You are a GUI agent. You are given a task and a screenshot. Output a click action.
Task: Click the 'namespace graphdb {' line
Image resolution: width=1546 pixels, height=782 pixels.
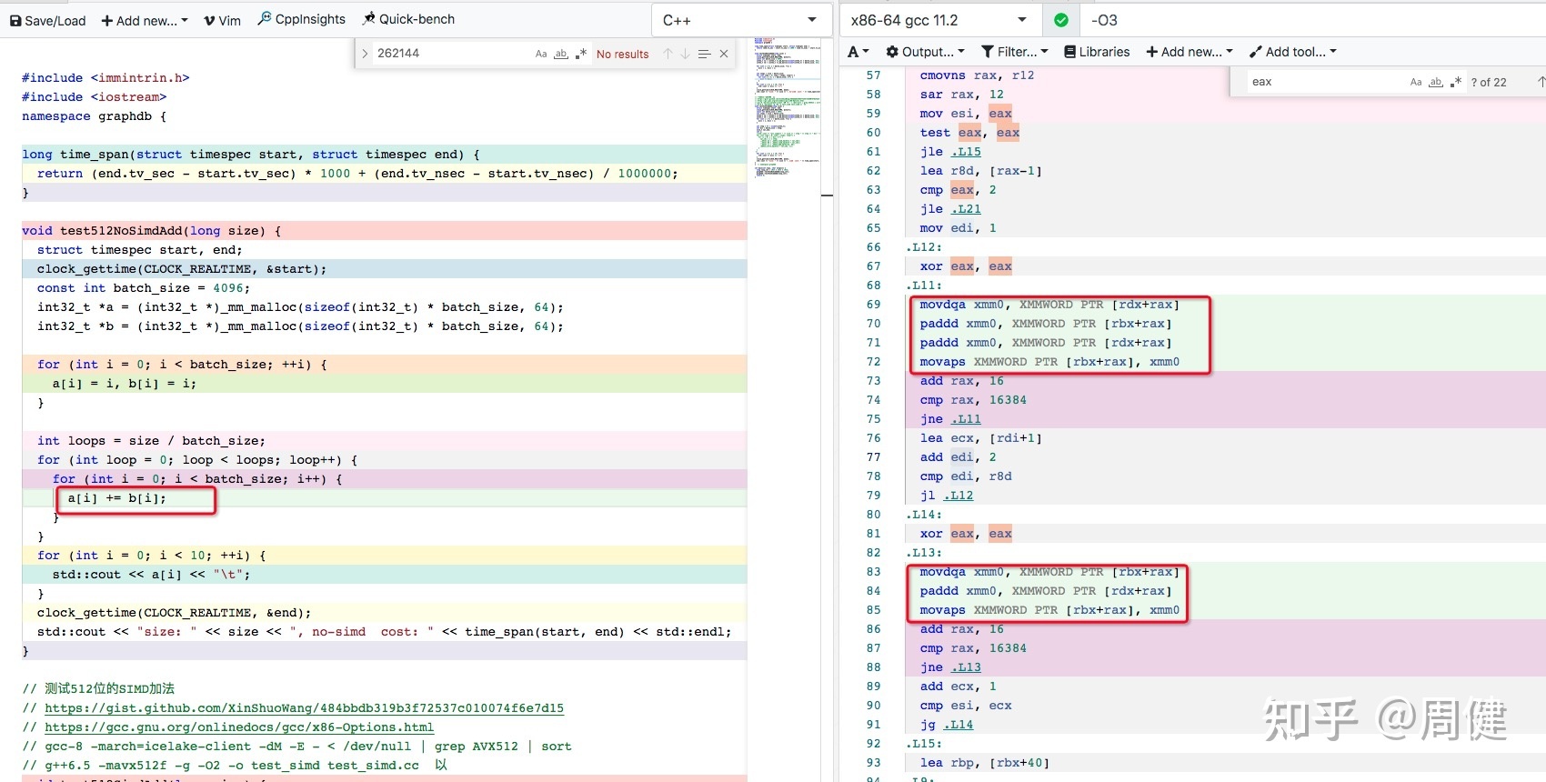(94, 116)
